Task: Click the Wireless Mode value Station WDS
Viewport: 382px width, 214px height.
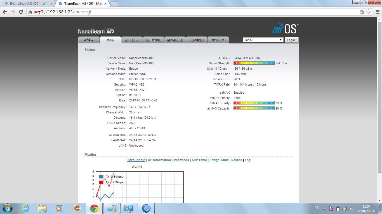Action: [137, 74]
